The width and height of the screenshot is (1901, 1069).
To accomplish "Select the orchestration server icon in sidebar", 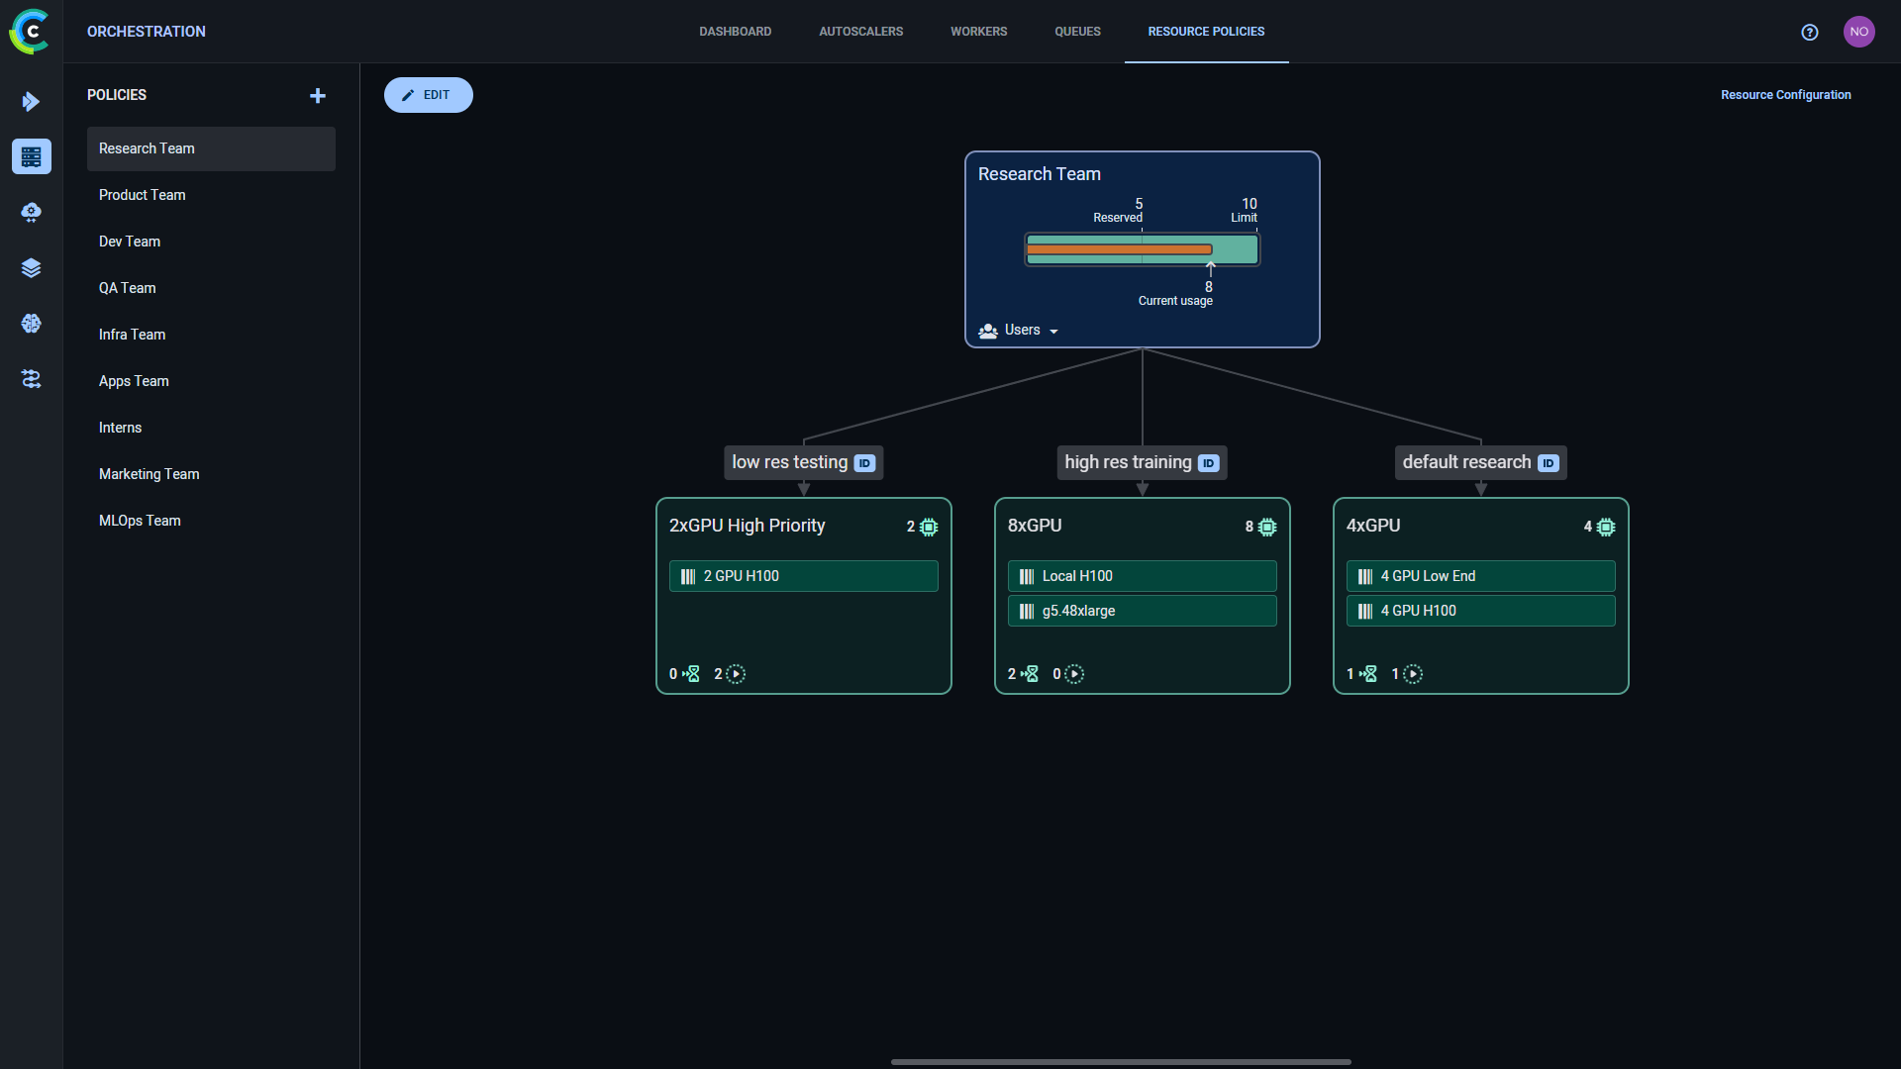I will (x=31, y=156).
